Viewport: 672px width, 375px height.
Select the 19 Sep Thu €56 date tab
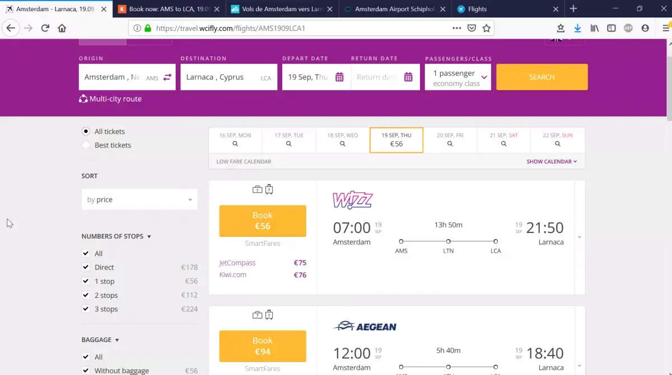click(x=396, y=140)
